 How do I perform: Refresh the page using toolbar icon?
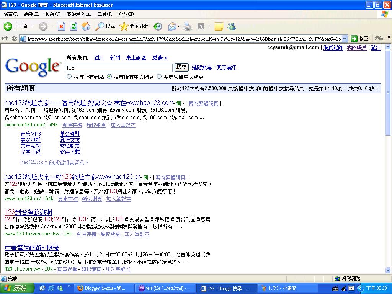pos(73,26)
